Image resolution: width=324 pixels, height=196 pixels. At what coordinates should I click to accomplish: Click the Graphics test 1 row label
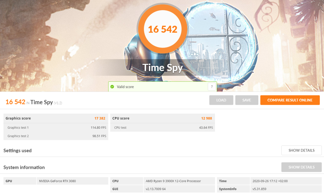coord(18,127)
